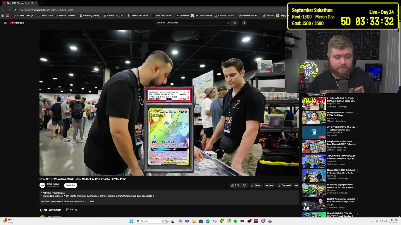Screen dimensions: 401x225
Task: Open 'I Bought His ENTIRE Childhood Collection' title
Action: pyautogui.click(x=341, y=172)
